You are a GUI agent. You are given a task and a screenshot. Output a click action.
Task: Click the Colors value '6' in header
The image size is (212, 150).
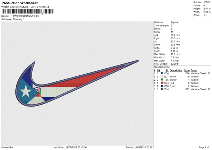(204, 6)
